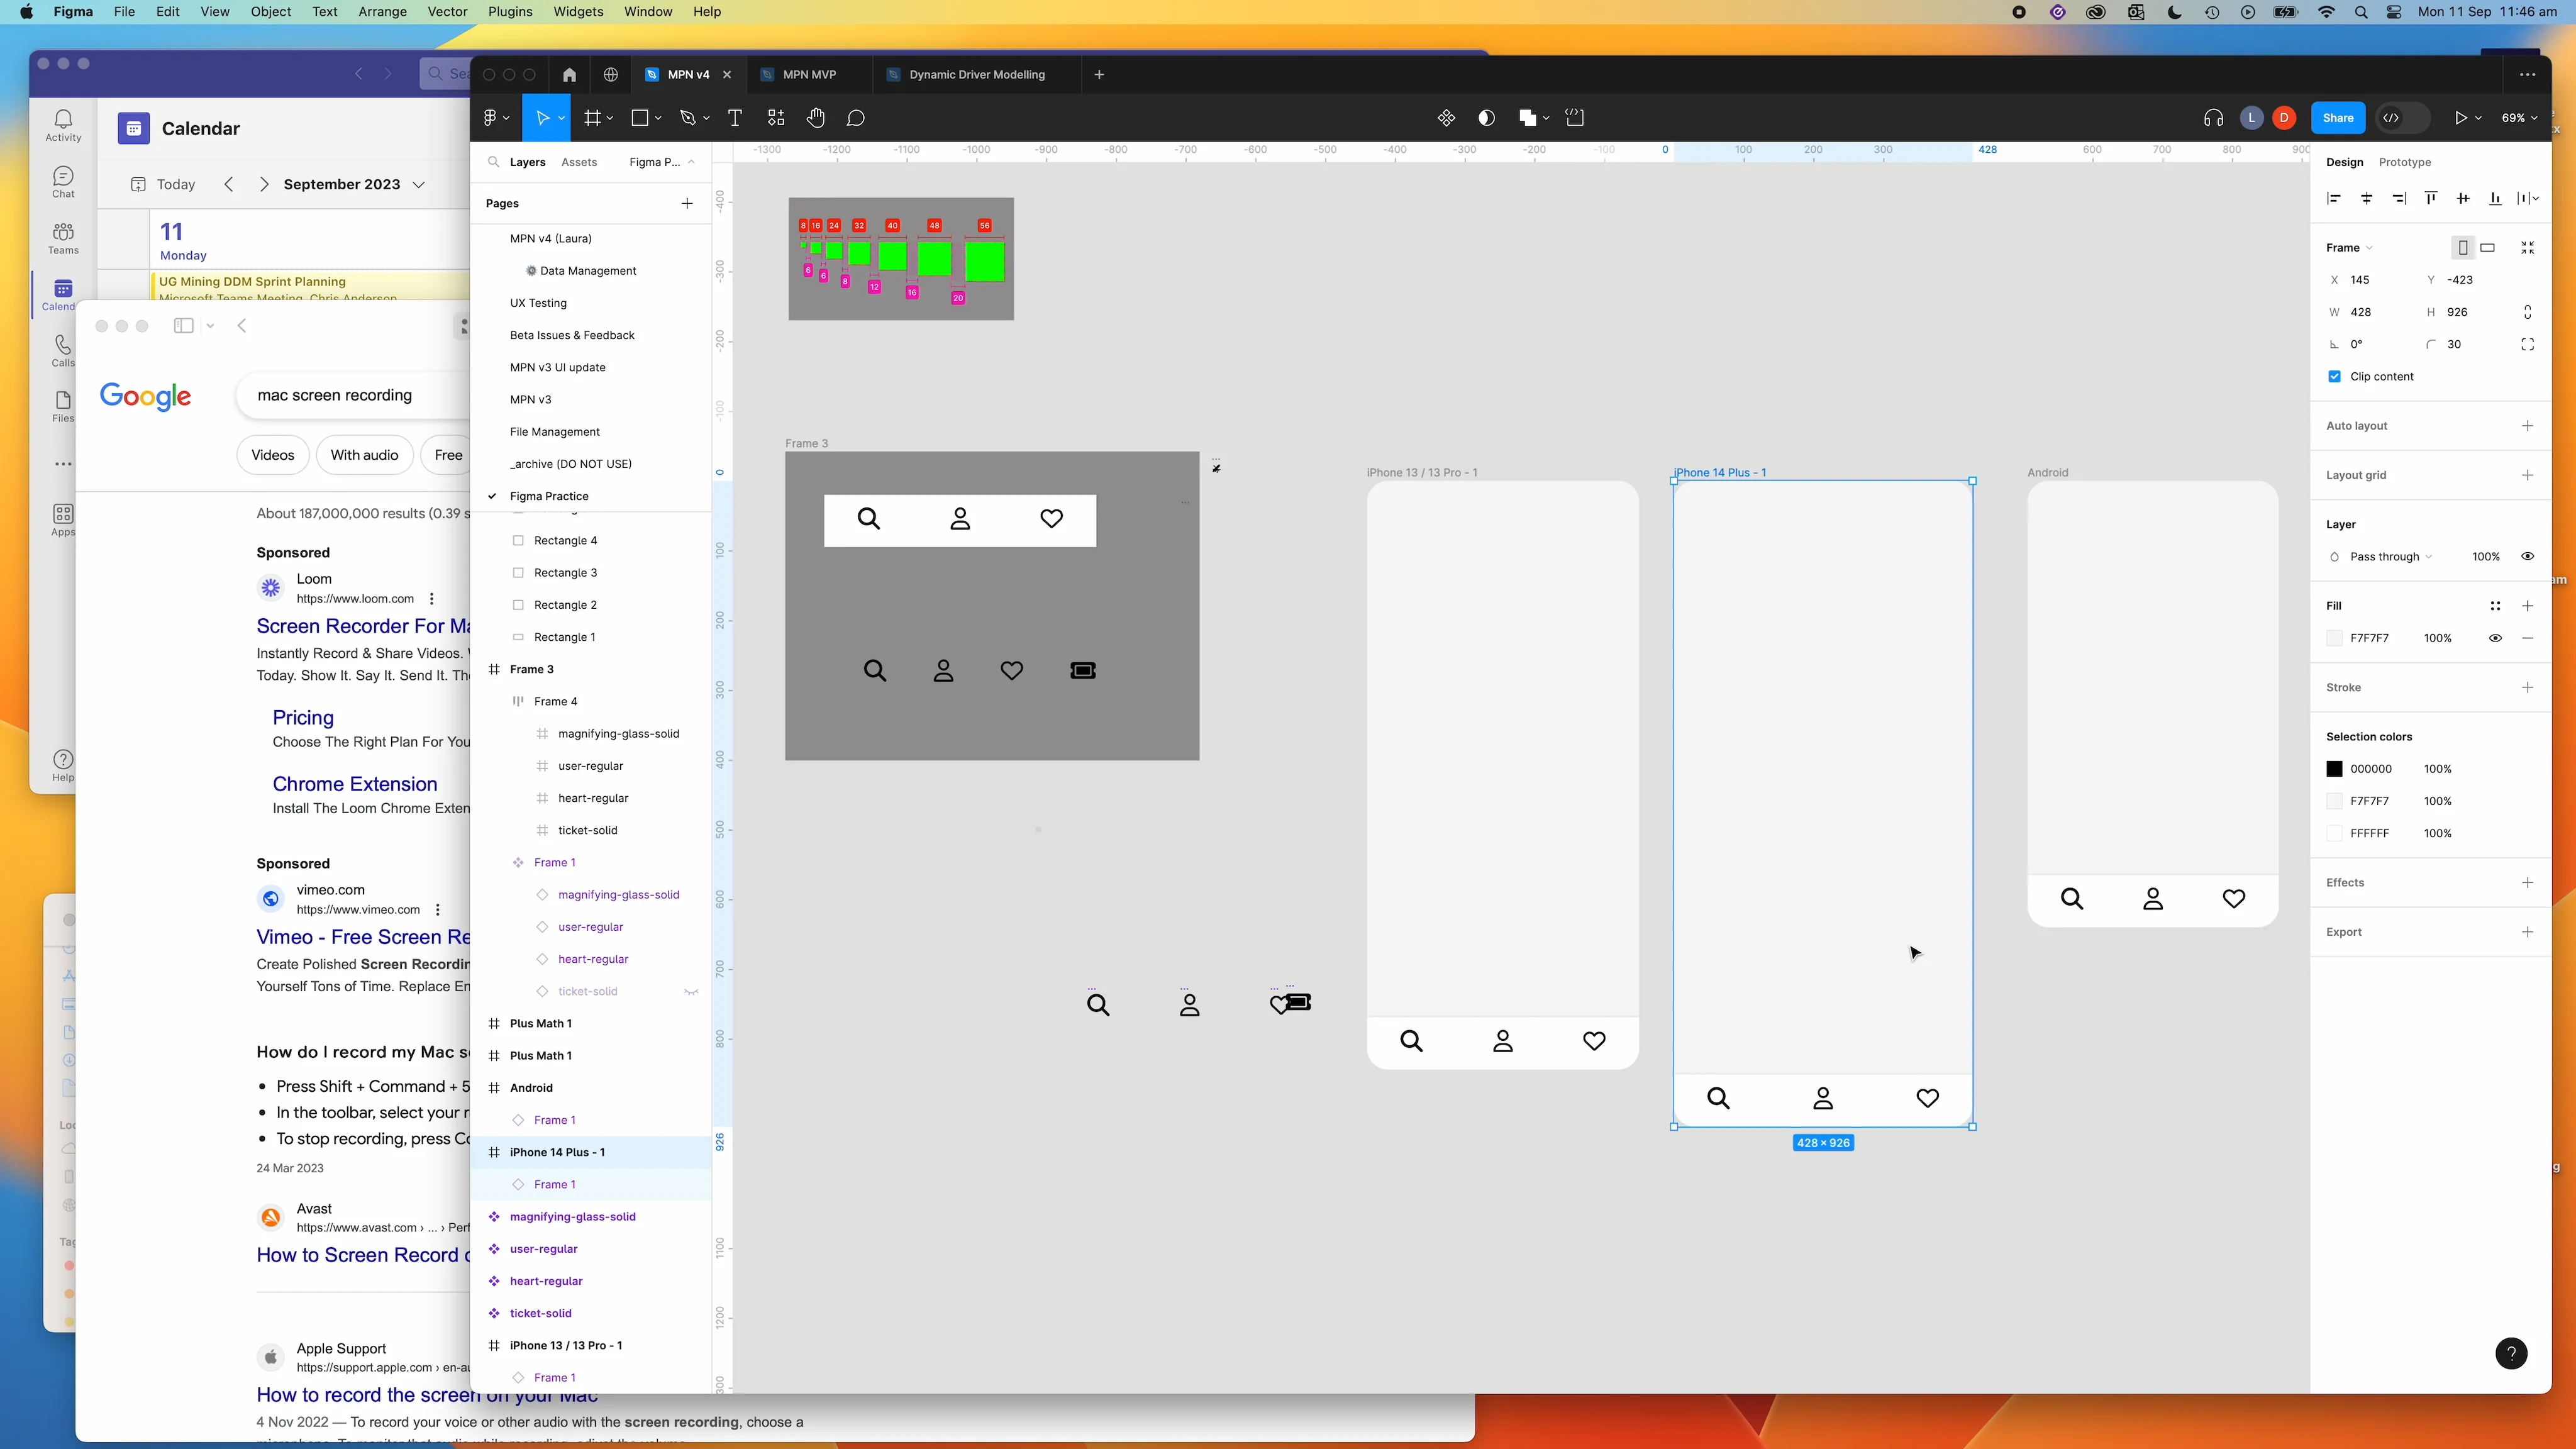Click the resize to fit icon in Frame section
Image resolution: width=2576 pixels, height=1449 pixels.
point(2527,248)
